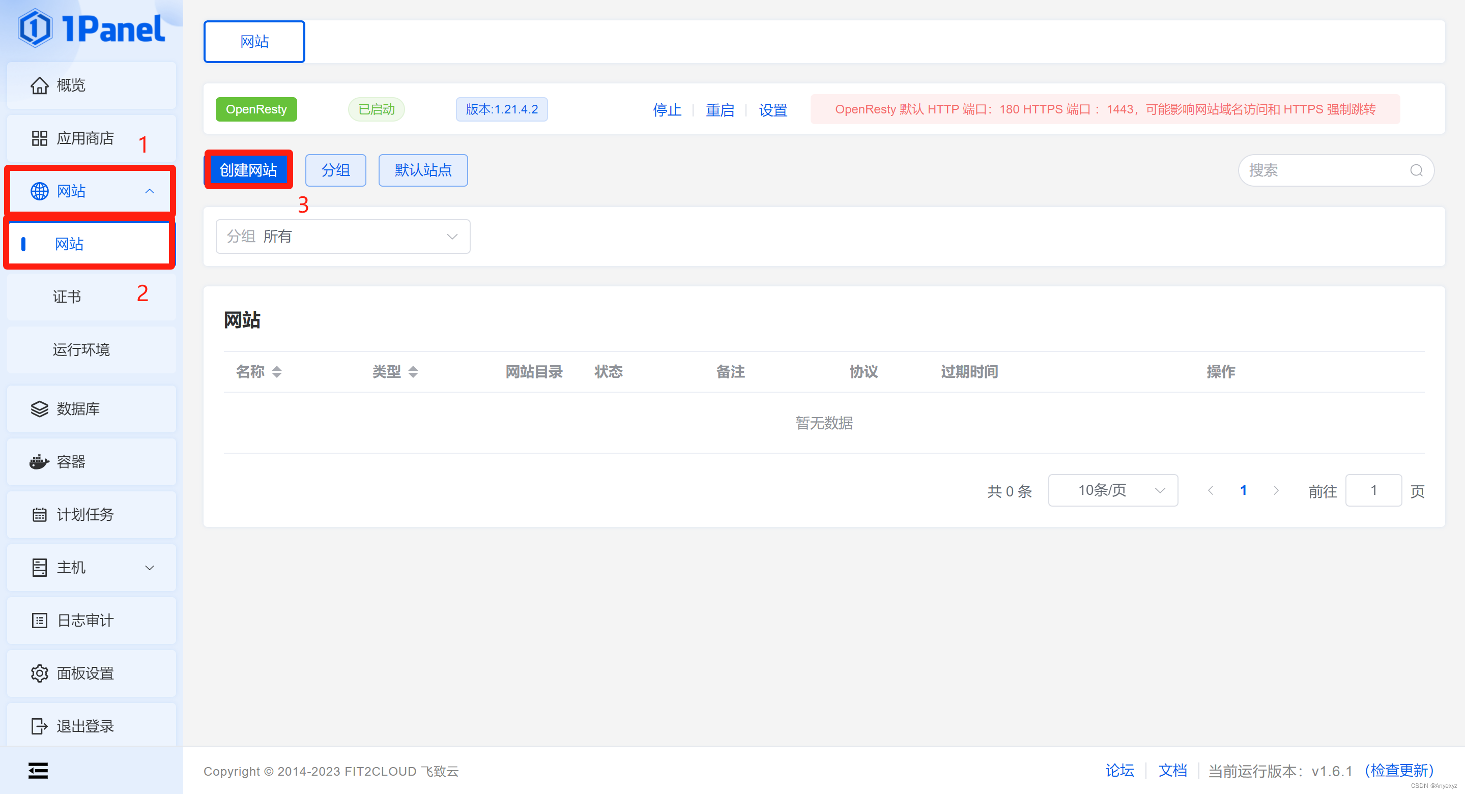
Task: Open the 面板设置 menu item
Action: point(91,673)
